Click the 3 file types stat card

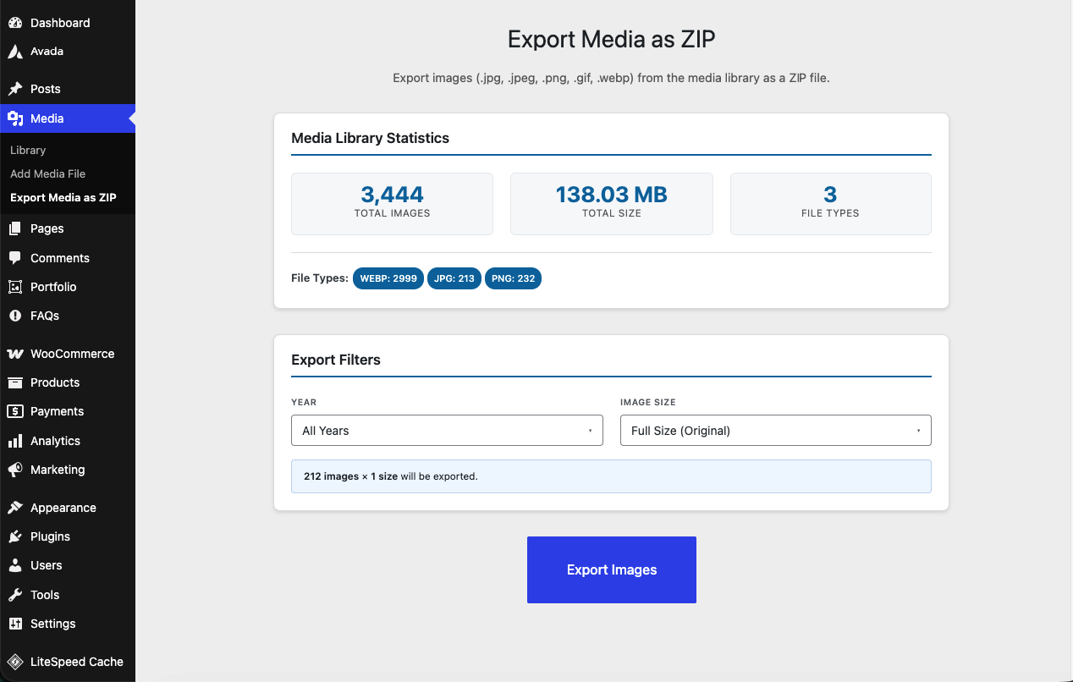(831, 204)
